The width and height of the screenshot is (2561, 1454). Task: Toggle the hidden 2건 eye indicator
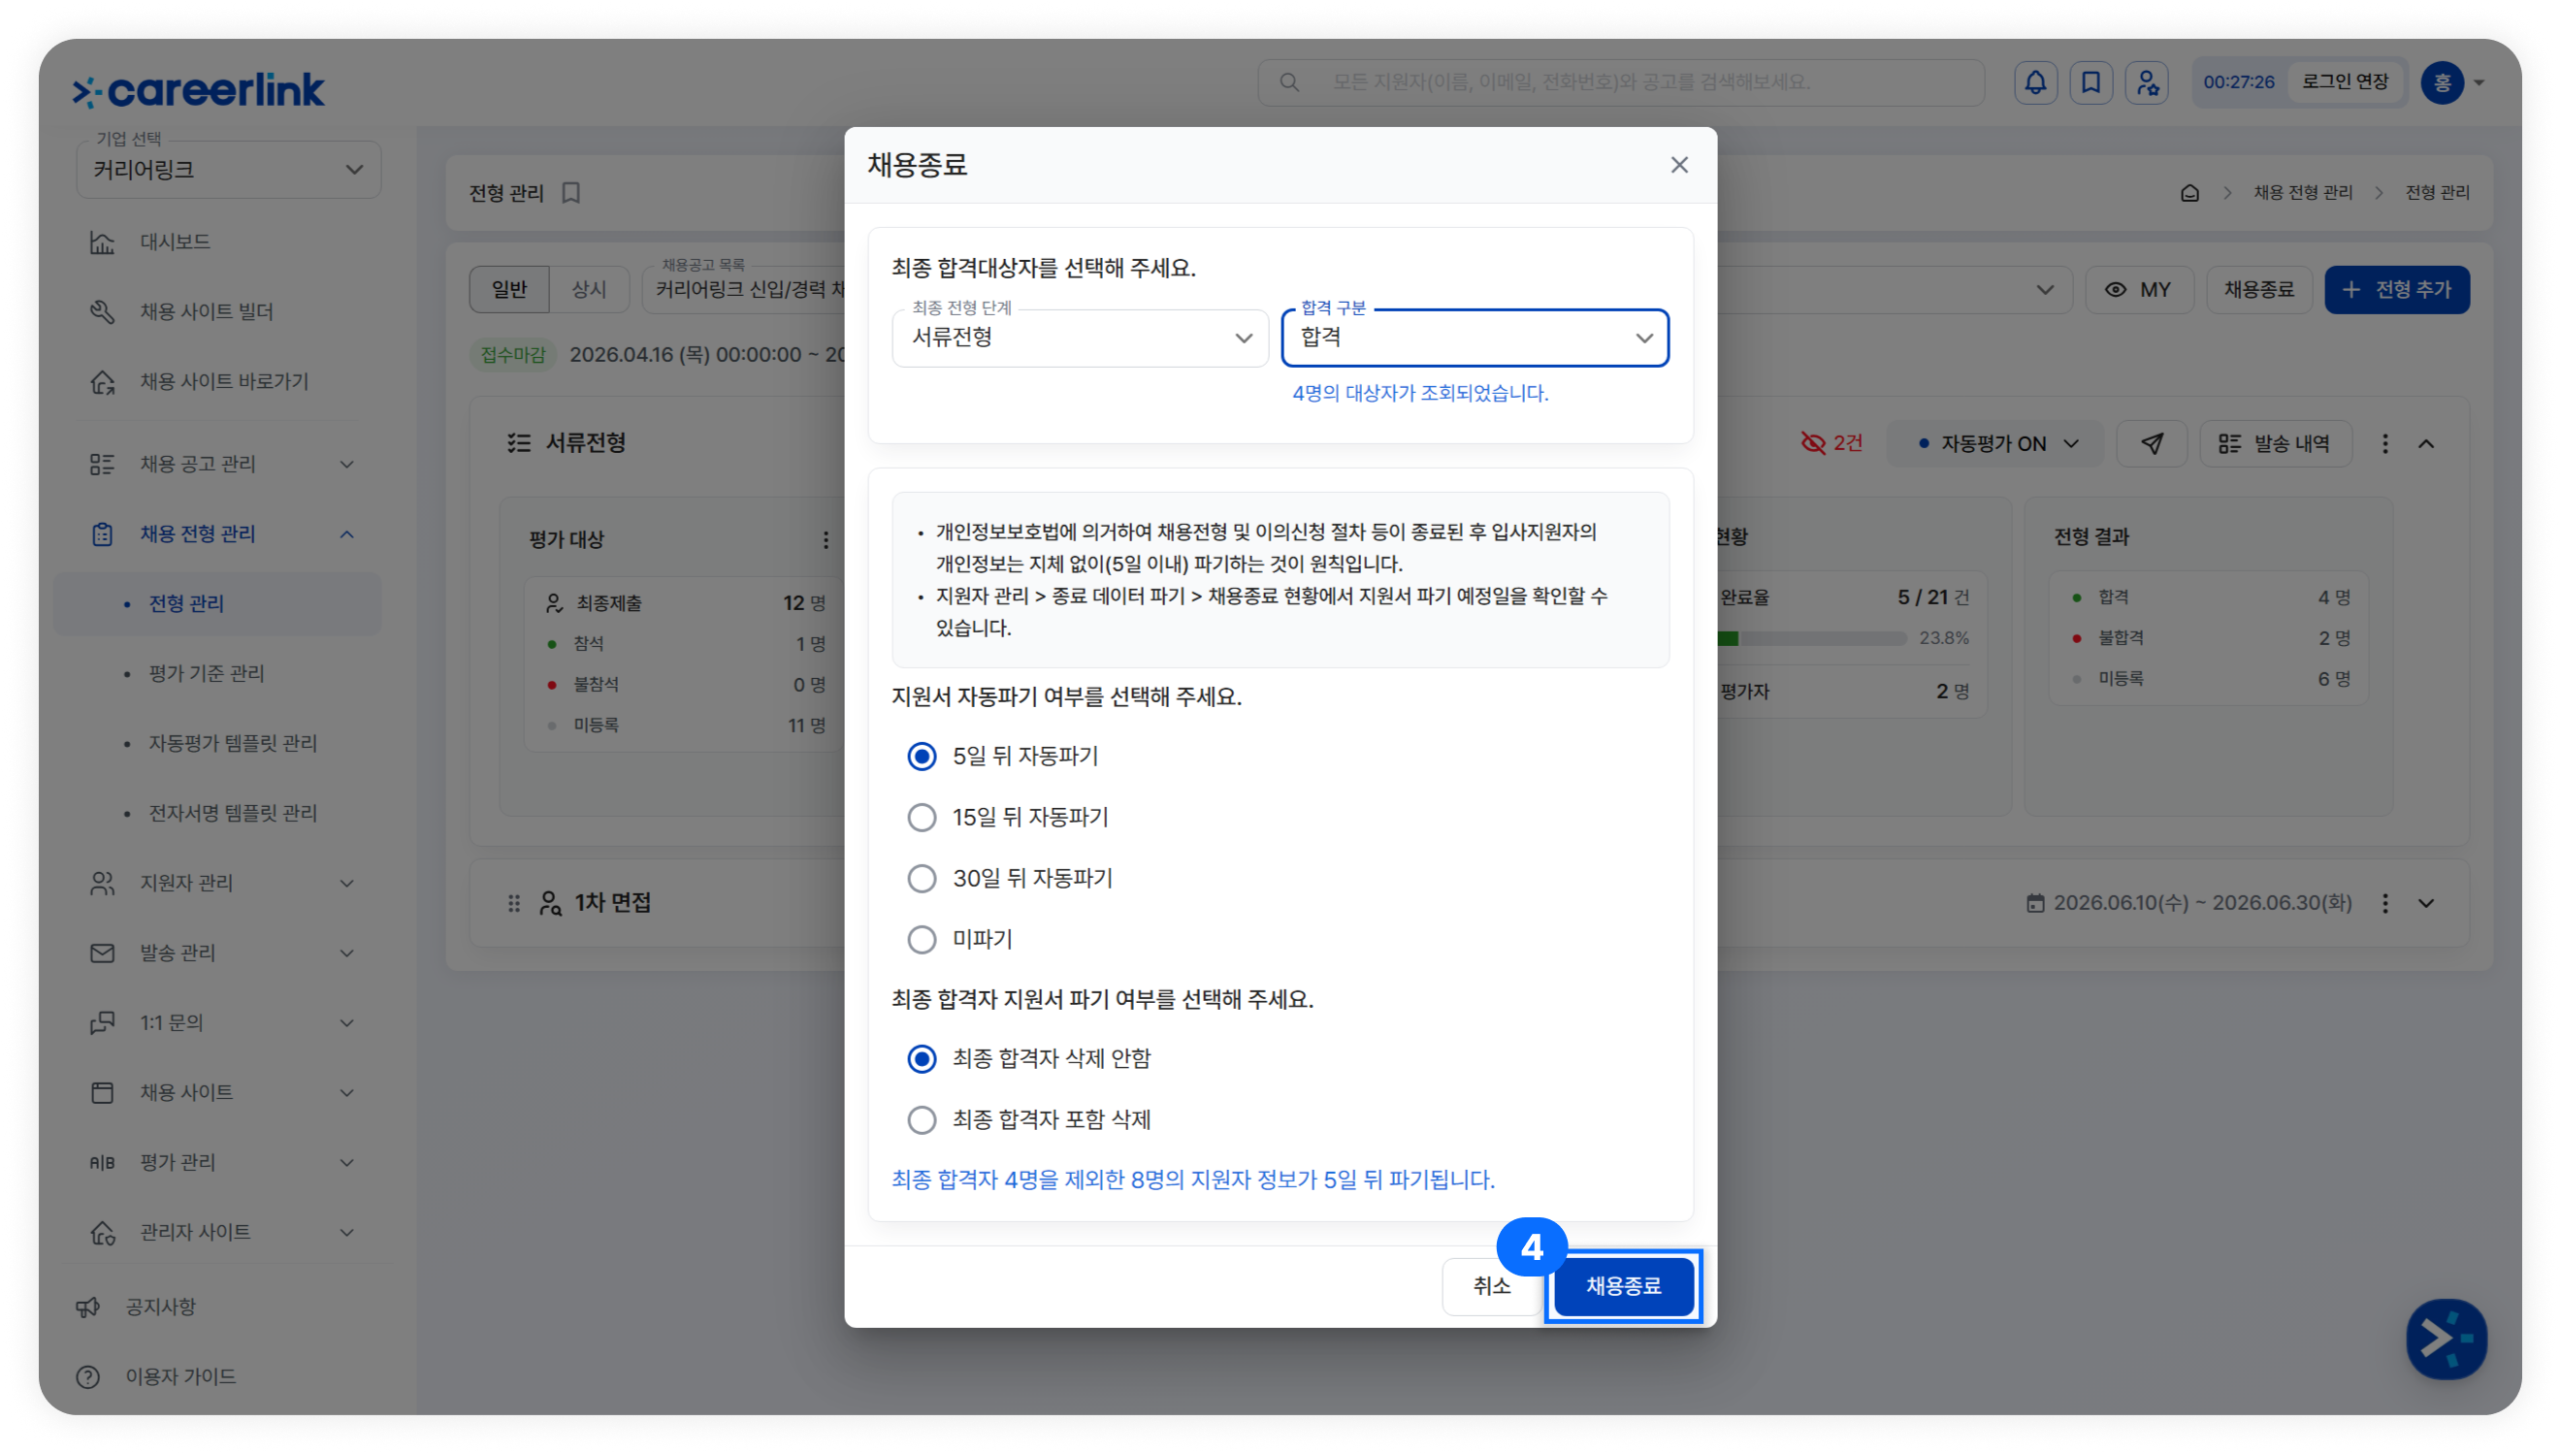click(x=1832, y=443)
